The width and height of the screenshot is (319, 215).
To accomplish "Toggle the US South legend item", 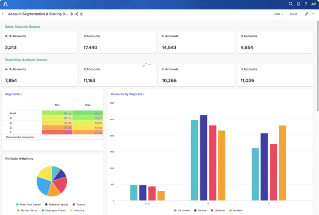I will click(218, 210).
